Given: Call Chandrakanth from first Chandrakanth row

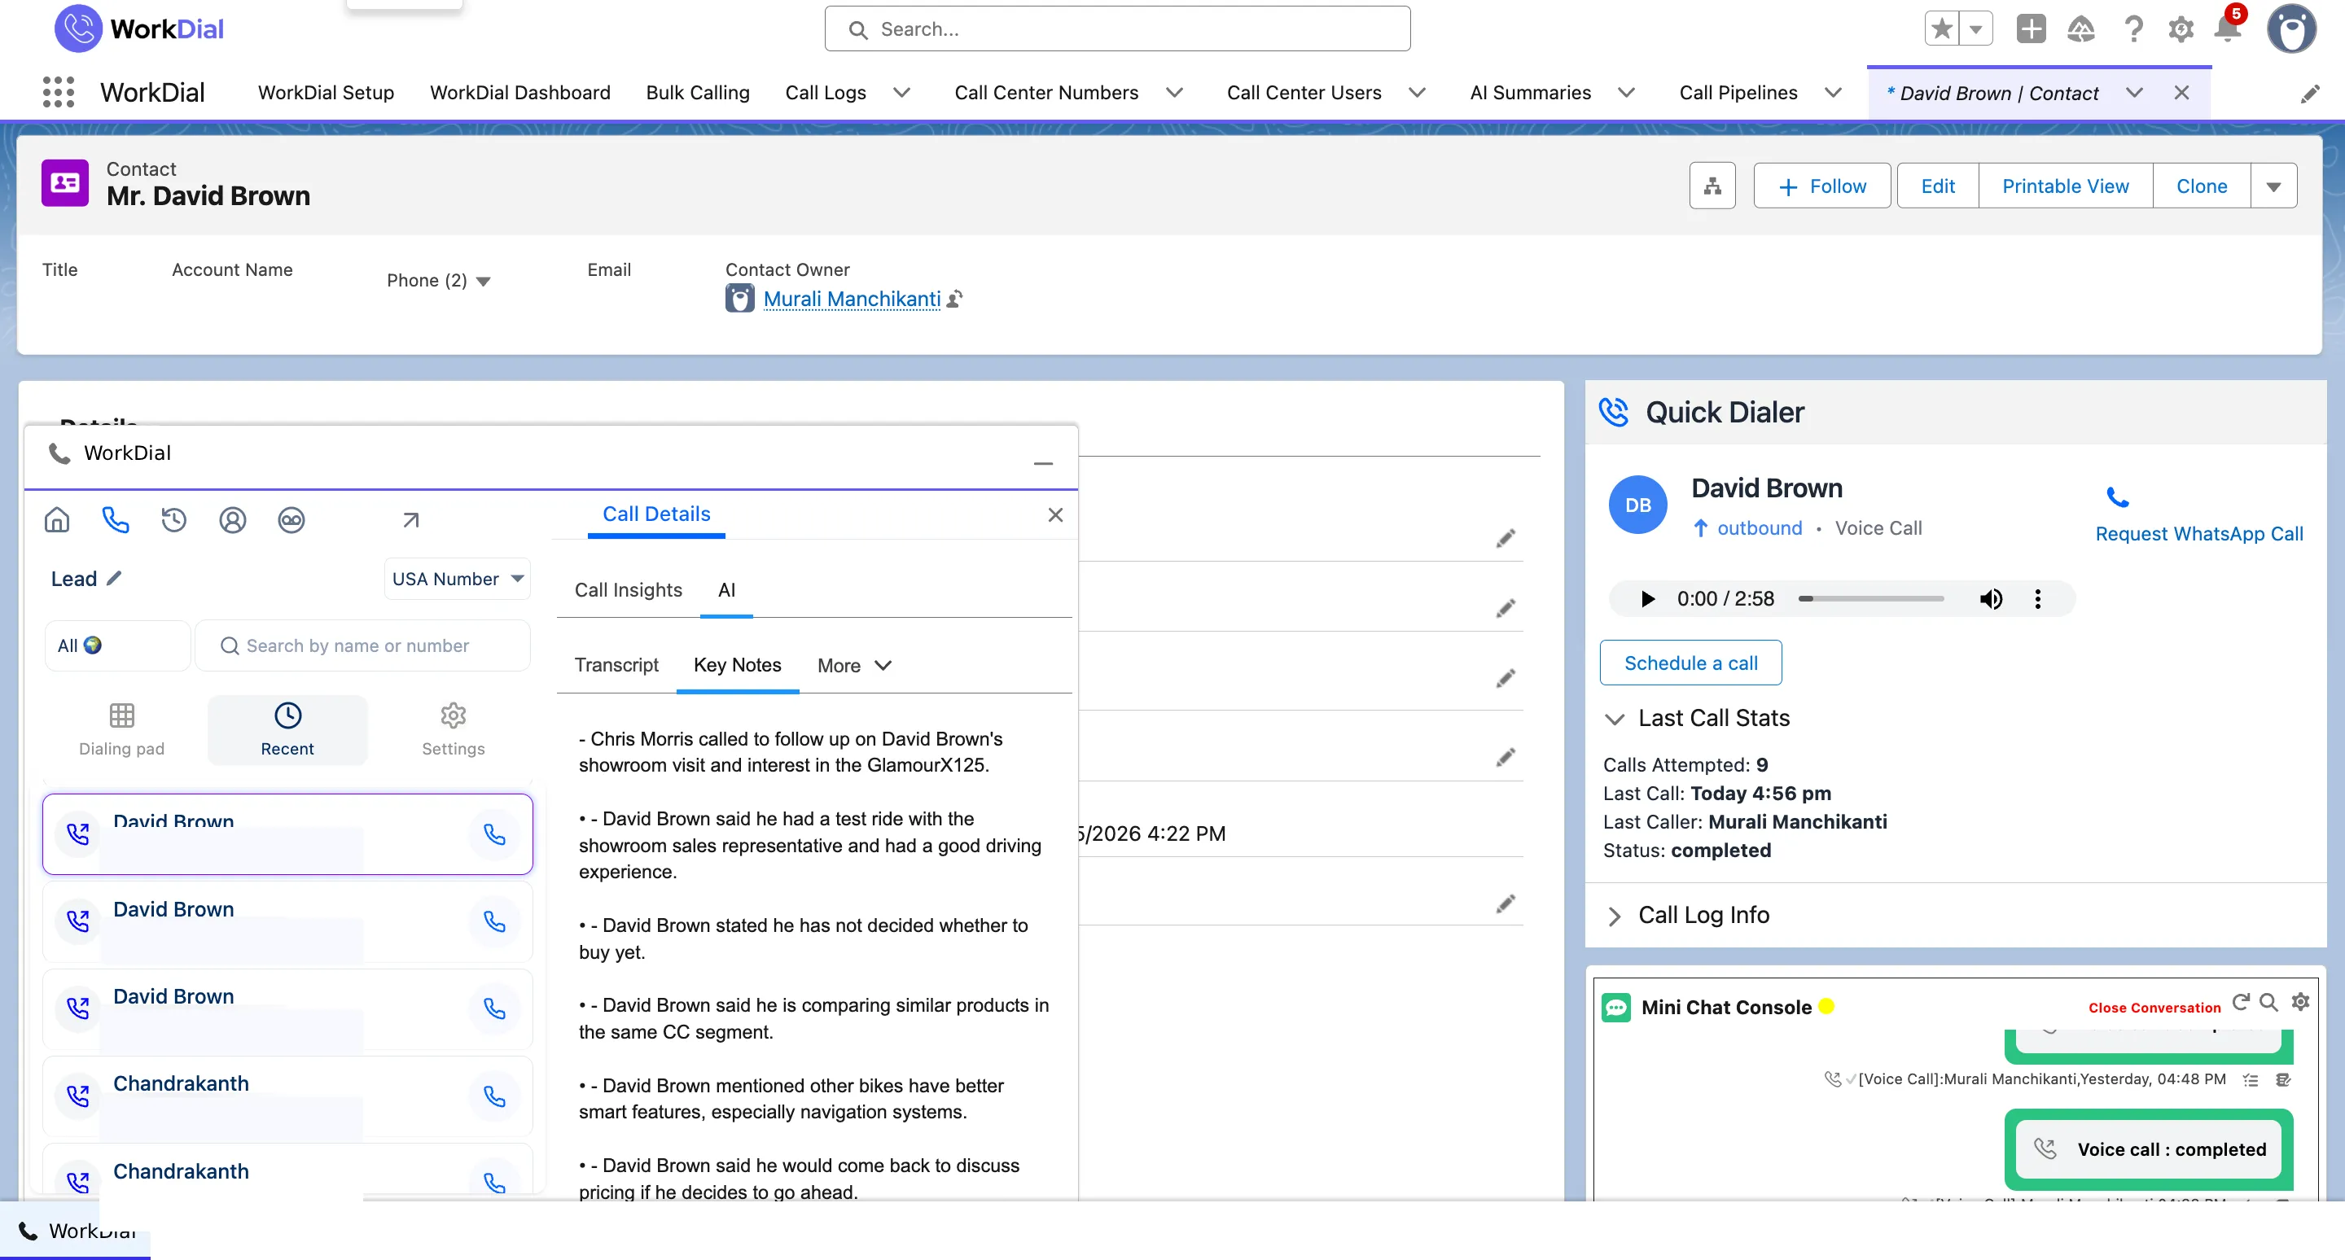Looking at the screenshot, I should click(x=494, y=1096).
